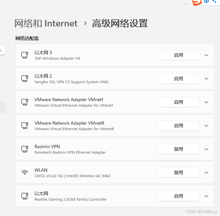Click the Realtek 以太网 adapter icon
The width and height of the screenshot is (220, 216).
[x=25, y=196]
